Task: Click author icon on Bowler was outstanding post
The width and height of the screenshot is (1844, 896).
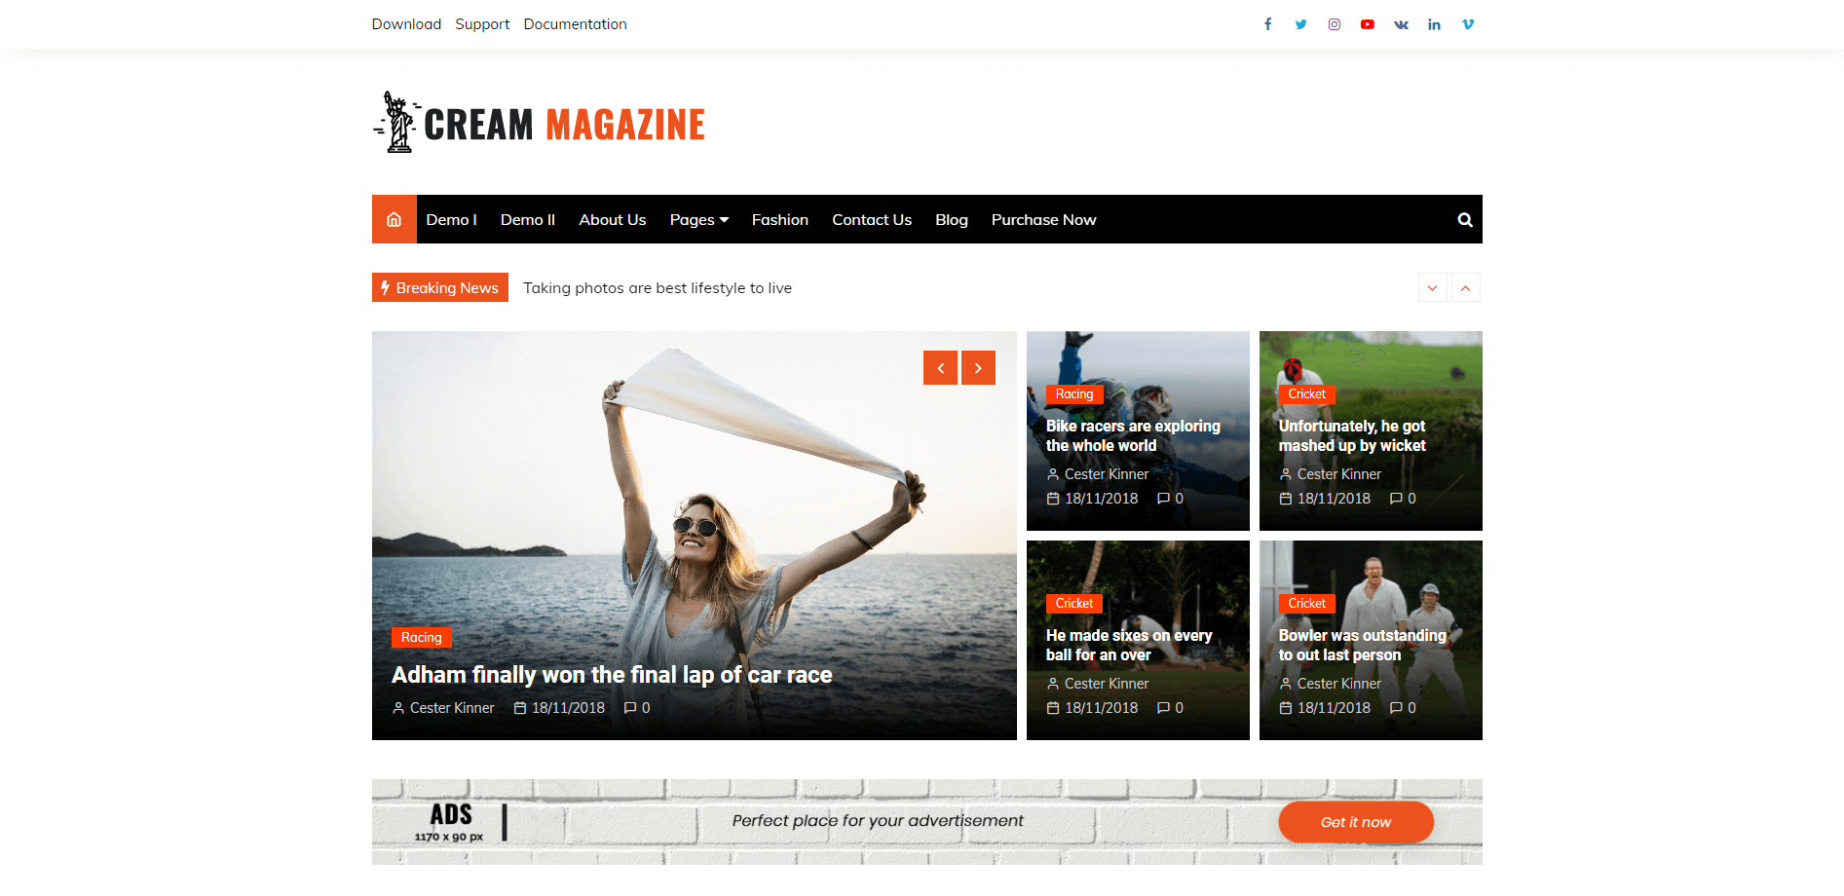Action: tap(1286, 684)
